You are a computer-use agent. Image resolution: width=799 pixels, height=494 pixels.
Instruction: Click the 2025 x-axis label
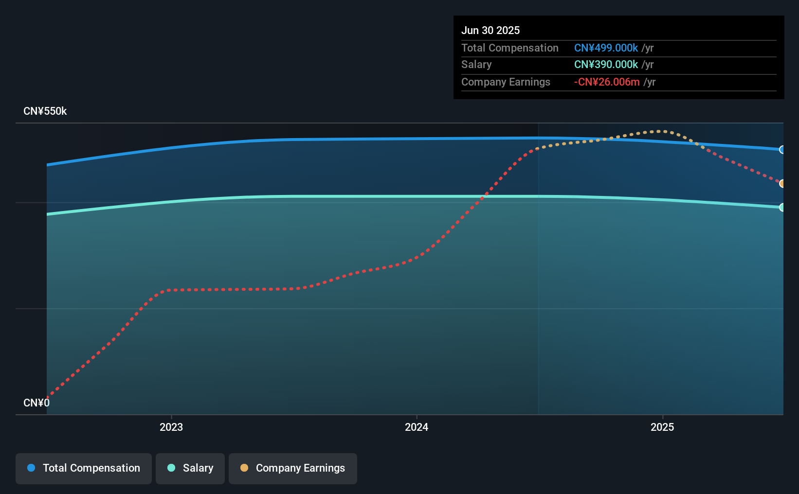pyautogui.click(x=662, y=427)
